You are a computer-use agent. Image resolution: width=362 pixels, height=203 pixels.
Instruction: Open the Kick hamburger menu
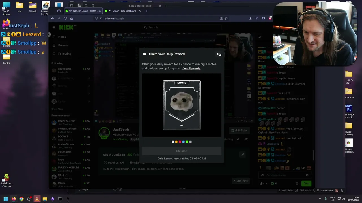click(54, 27)
